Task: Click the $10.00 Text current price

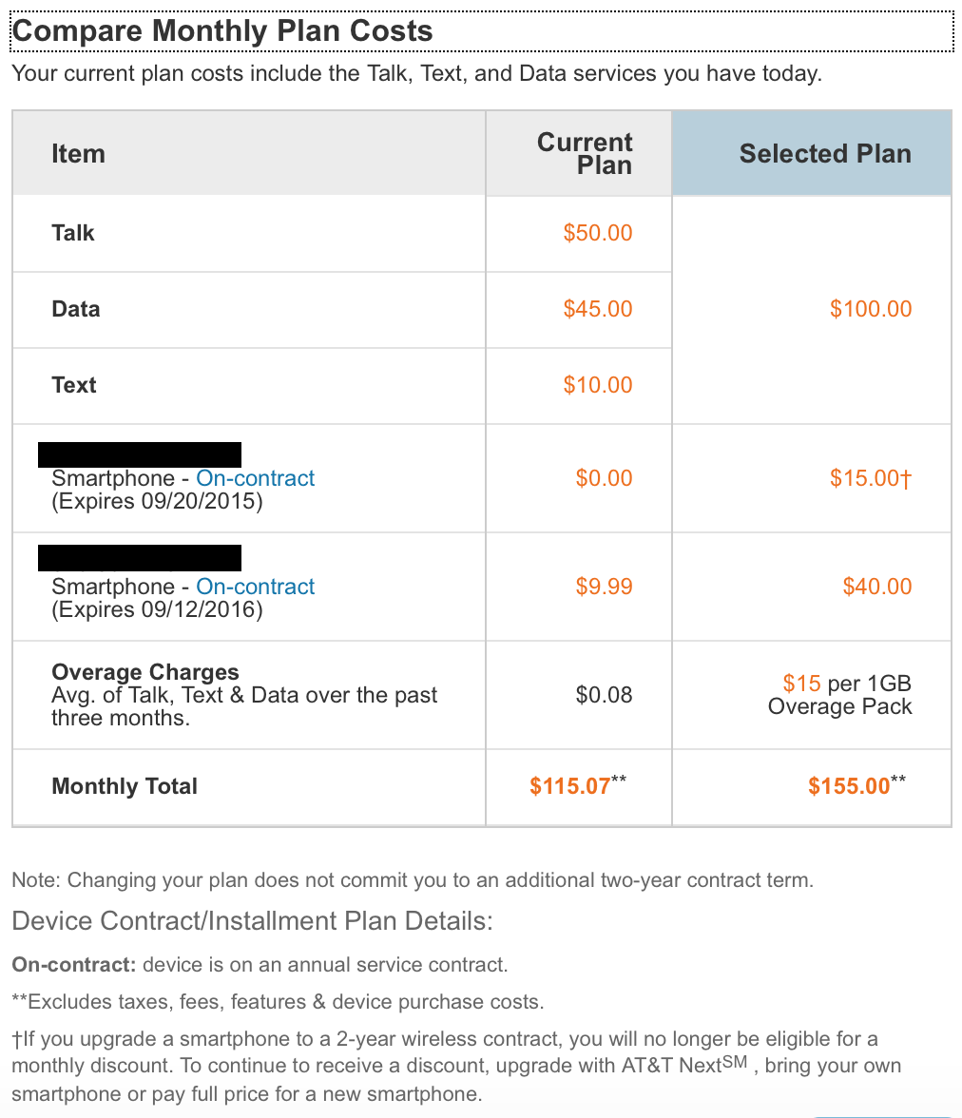Action: [598, 385]
